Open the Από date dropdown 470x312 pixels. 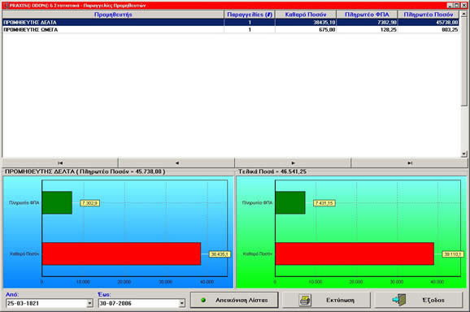89,303
